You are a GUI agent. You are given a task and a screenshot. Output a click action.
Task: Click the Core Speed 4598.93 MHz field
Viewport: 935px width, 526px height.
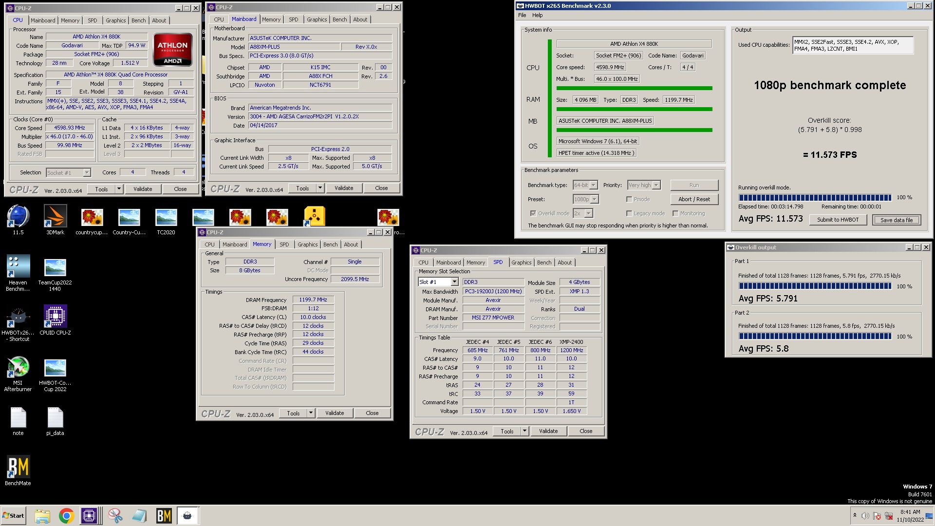point(70,128)
